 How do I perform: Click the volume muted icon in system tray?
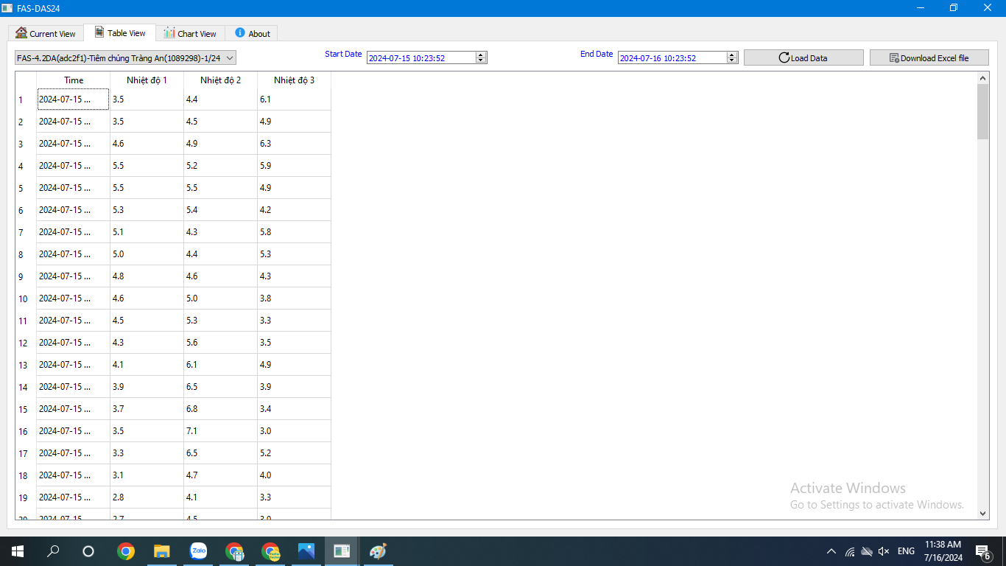(884, 551)
